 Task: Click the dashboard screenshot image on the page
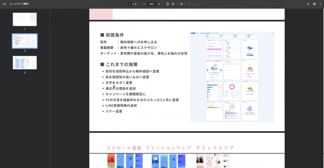(232, 77)
